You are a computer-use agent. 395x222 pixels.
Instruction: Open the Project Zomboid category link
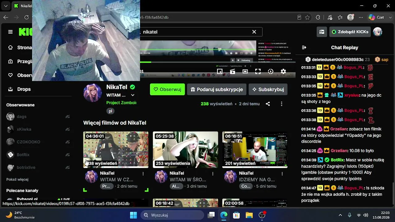(121, 103)
